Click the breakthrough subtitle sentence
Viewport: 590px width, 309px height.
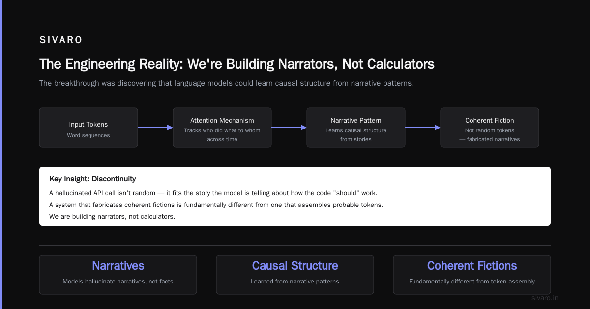pyautogui.click(x=227, y=83)
